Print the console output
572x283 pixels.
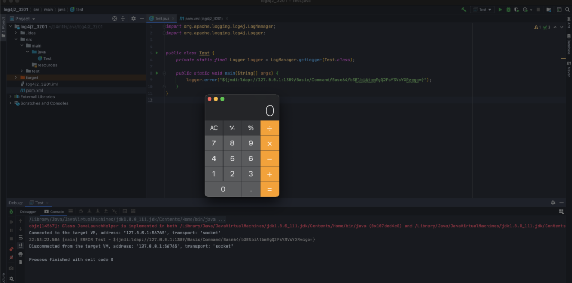[21, 254]
